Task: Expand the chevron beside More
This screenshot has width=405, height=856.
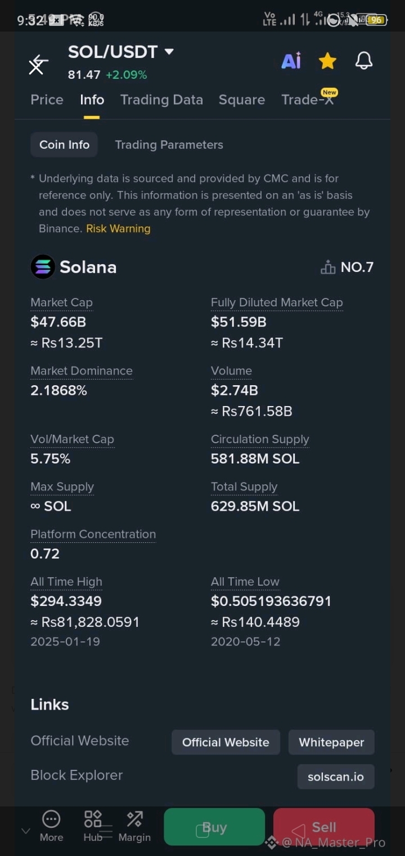Action: tap(25, 831)
